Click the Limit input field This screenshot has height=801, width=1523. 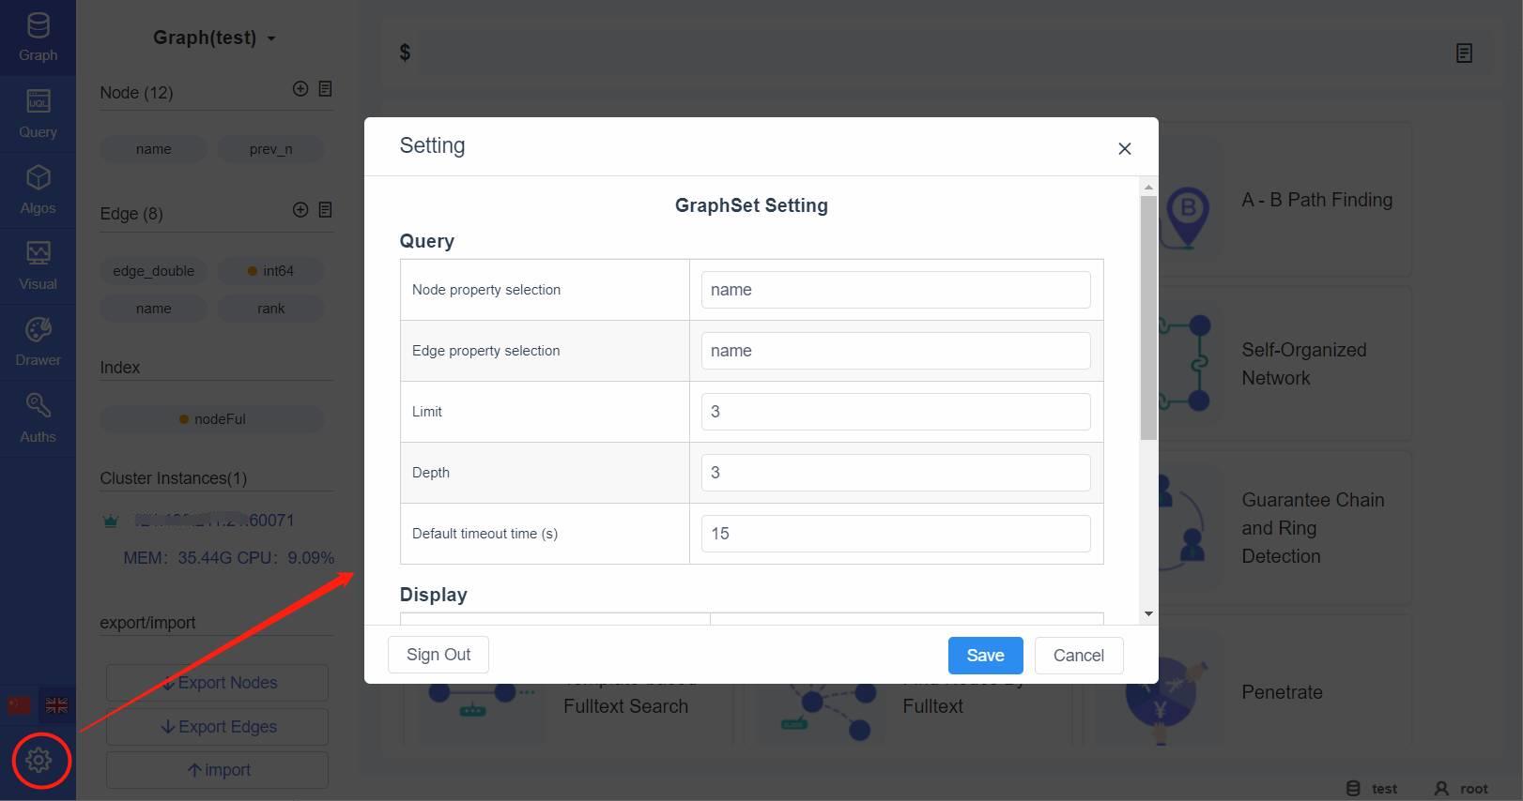(896, 412)
